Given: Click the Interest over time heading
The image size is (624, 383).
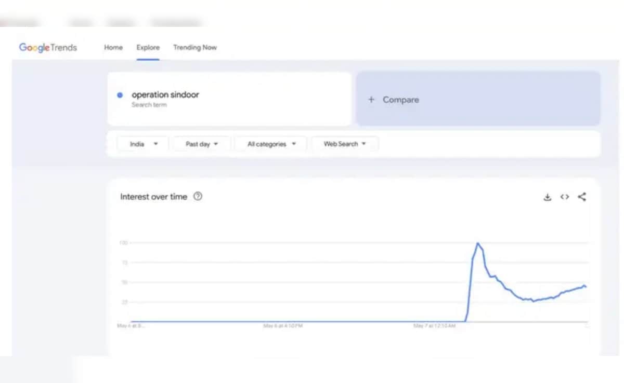Looking at the screenshot, I should click(153, 197).
